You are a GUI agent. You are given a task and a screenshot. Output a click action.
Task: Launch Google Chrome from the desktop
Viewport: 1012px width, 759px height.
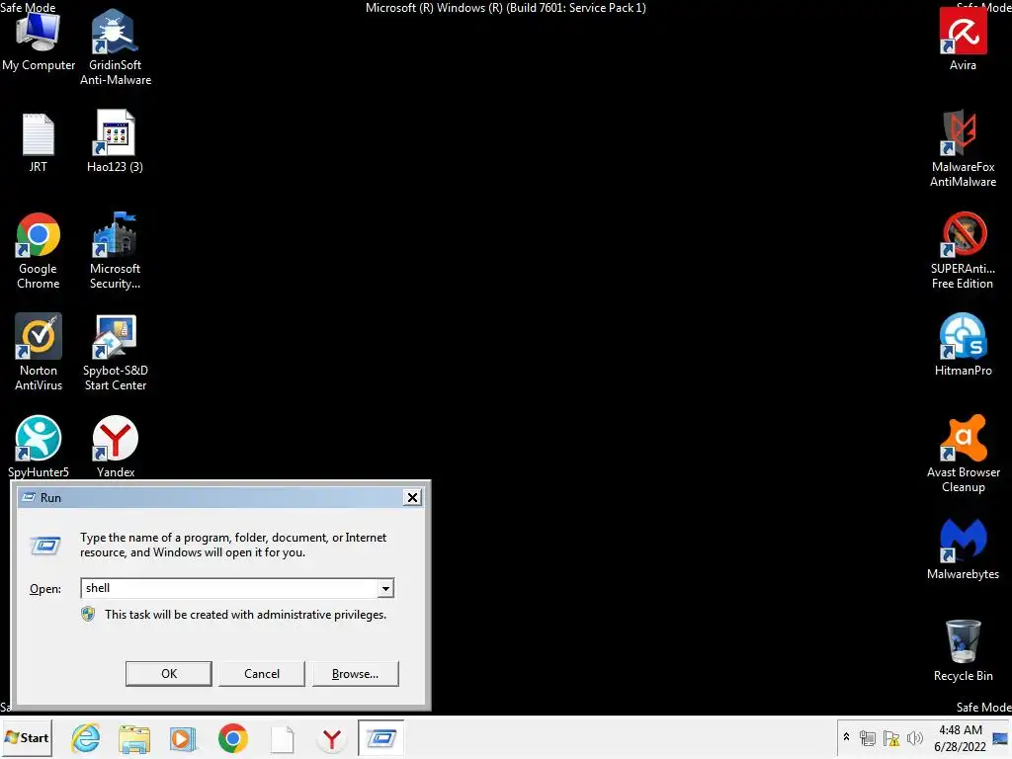coord(39,251)
